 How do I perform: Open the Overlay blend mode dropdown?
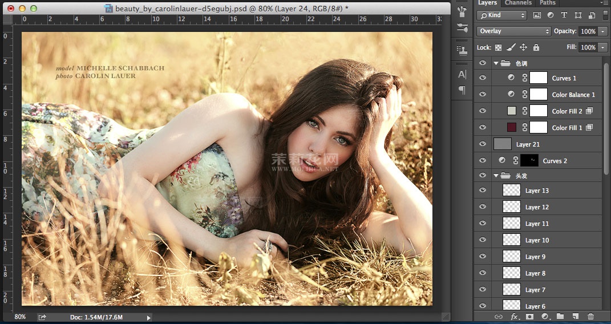click(513, 31)
